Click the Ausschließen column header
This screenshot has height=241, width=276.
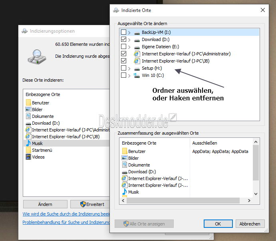[x=205, y=143]
